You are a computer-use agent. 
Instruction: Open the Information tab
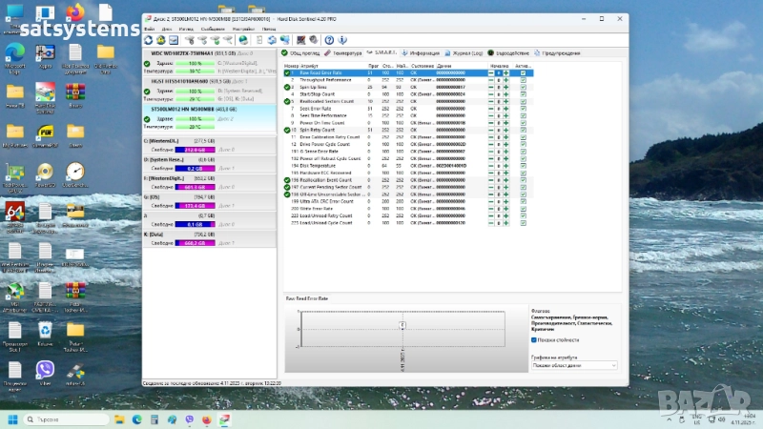[x=423, y=53]
